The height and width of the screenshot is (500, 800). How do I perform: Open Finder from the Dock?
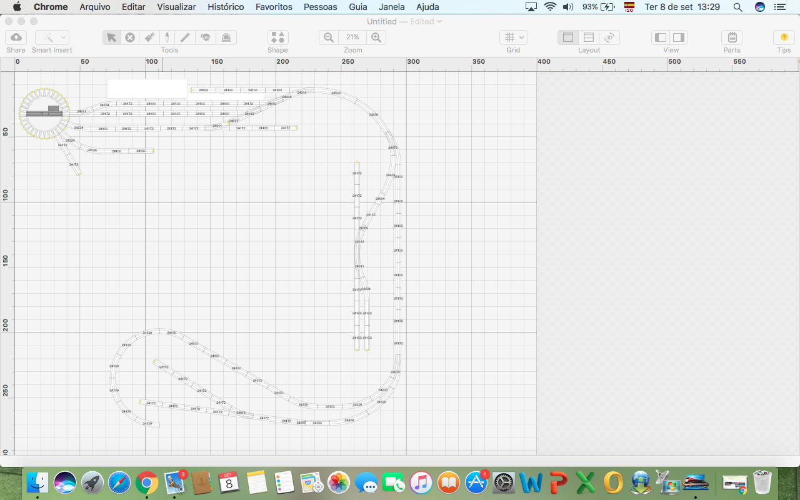pos(37,482)
